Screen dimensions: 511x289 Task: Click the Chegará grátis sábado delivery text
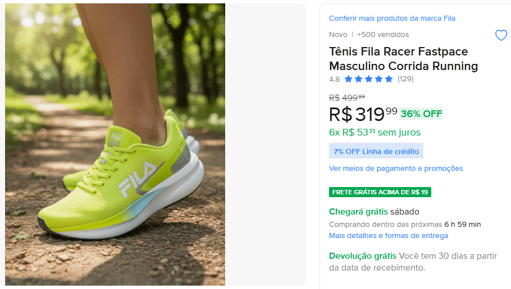point(374,212)
